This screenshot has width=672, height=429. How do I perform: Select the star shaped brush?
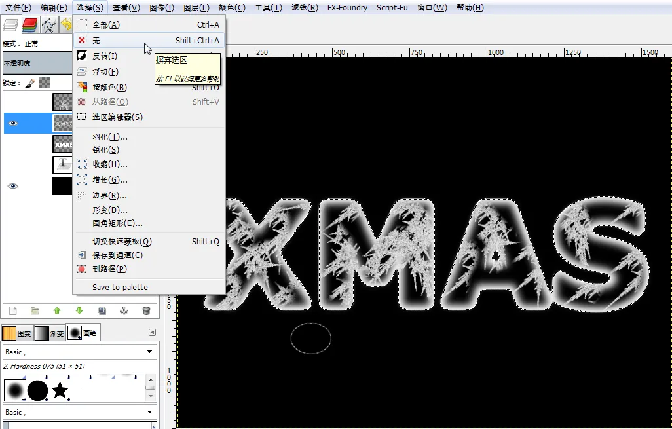click(60, 390)
